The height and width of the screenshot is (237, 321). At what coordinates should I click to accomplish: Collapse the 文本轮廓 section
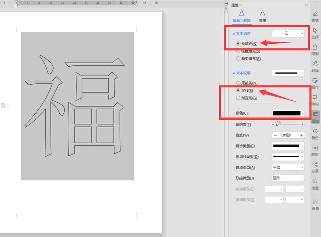[234, 73]
